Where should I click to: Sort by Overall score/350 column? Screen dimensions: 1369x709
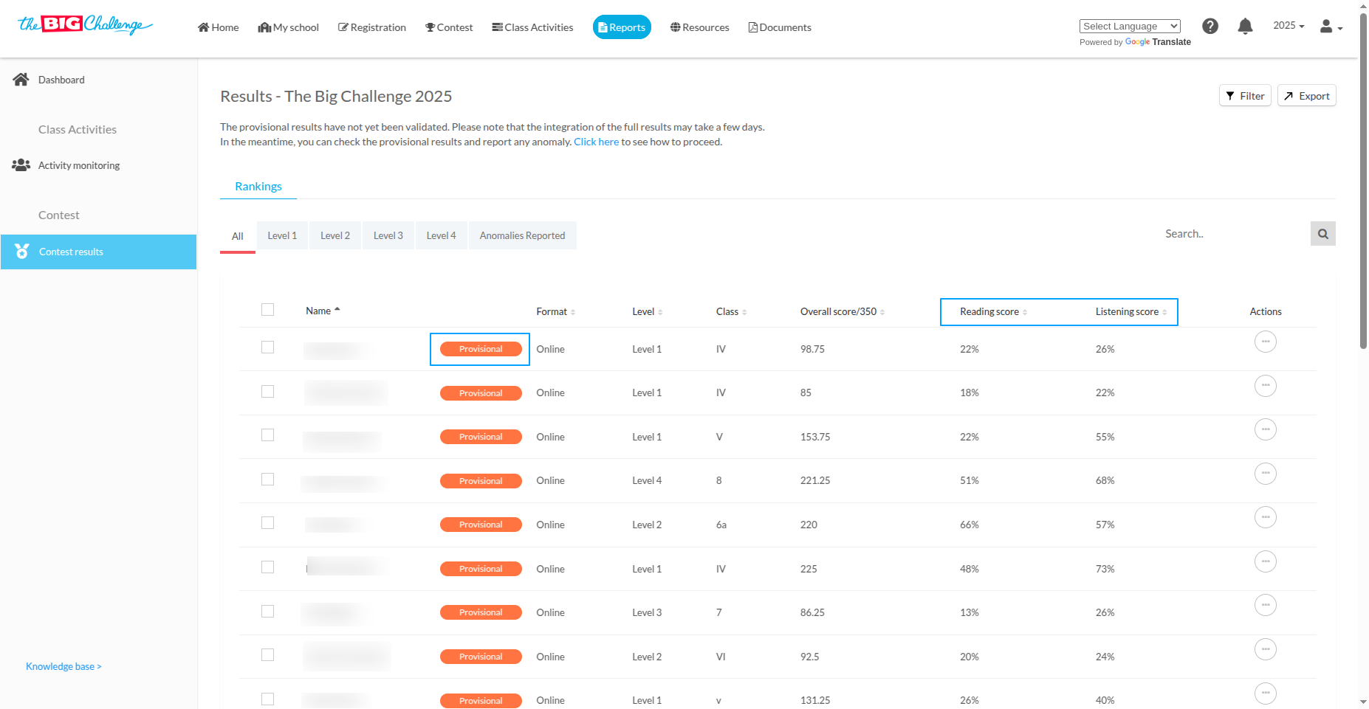[843, 311]
